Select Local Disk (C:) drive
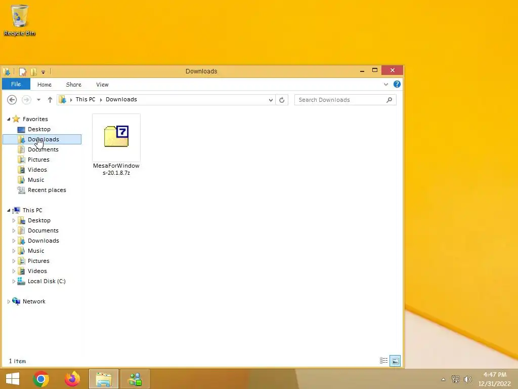Viewport: 518px width, 389px height. point(46,281)
